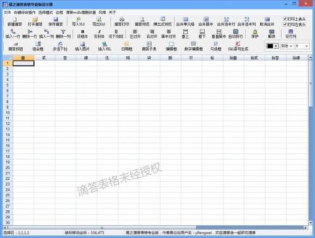Apply left alignment (左对齐) icon
The height and width of the screenshot is (238, 315).
click(x=135, y=32)
